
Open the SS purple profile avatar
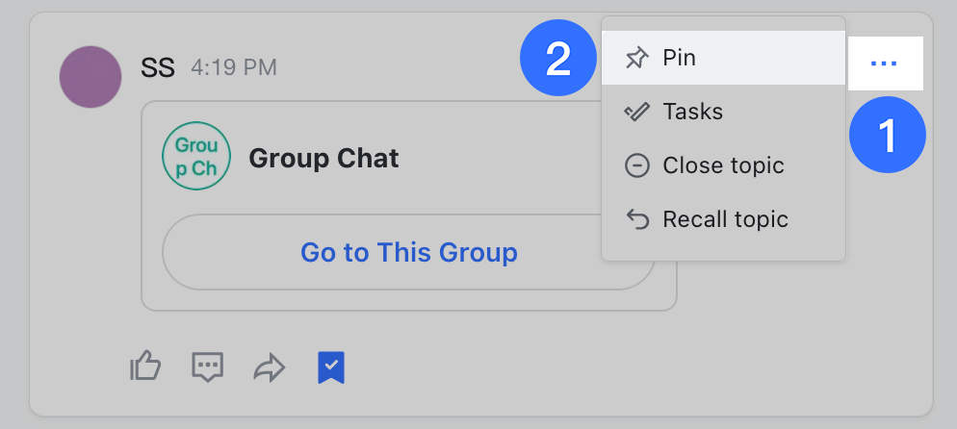pyautogui.click(x=91, y=77)
